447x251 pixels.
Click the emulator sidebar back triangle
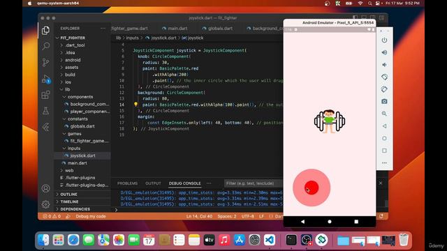pyautogui.click(x=384, y=125)
